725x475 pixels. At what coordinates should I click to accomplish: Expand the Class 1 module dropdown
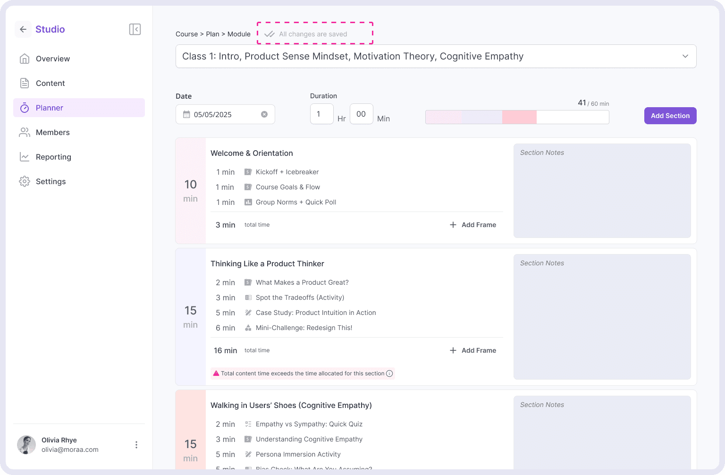(685, 56)
